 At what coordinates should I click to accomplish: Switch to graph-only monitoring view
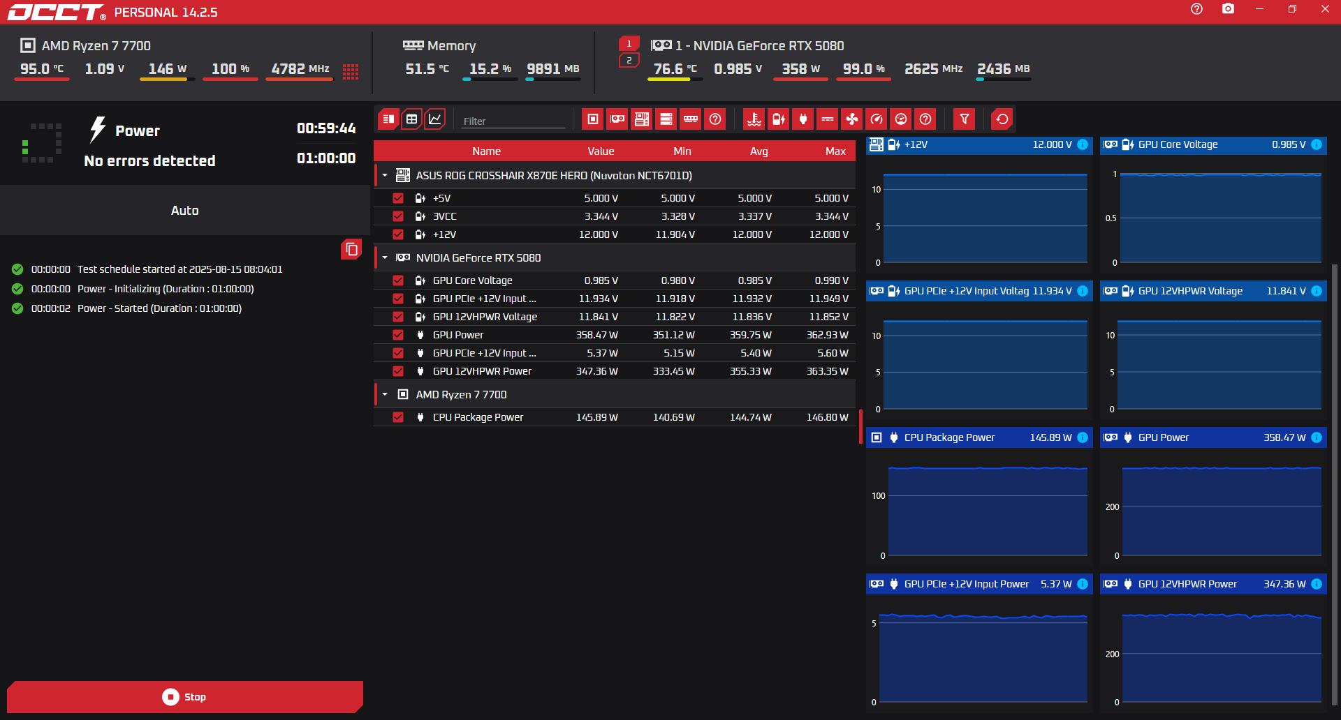(x=434, y=119)
